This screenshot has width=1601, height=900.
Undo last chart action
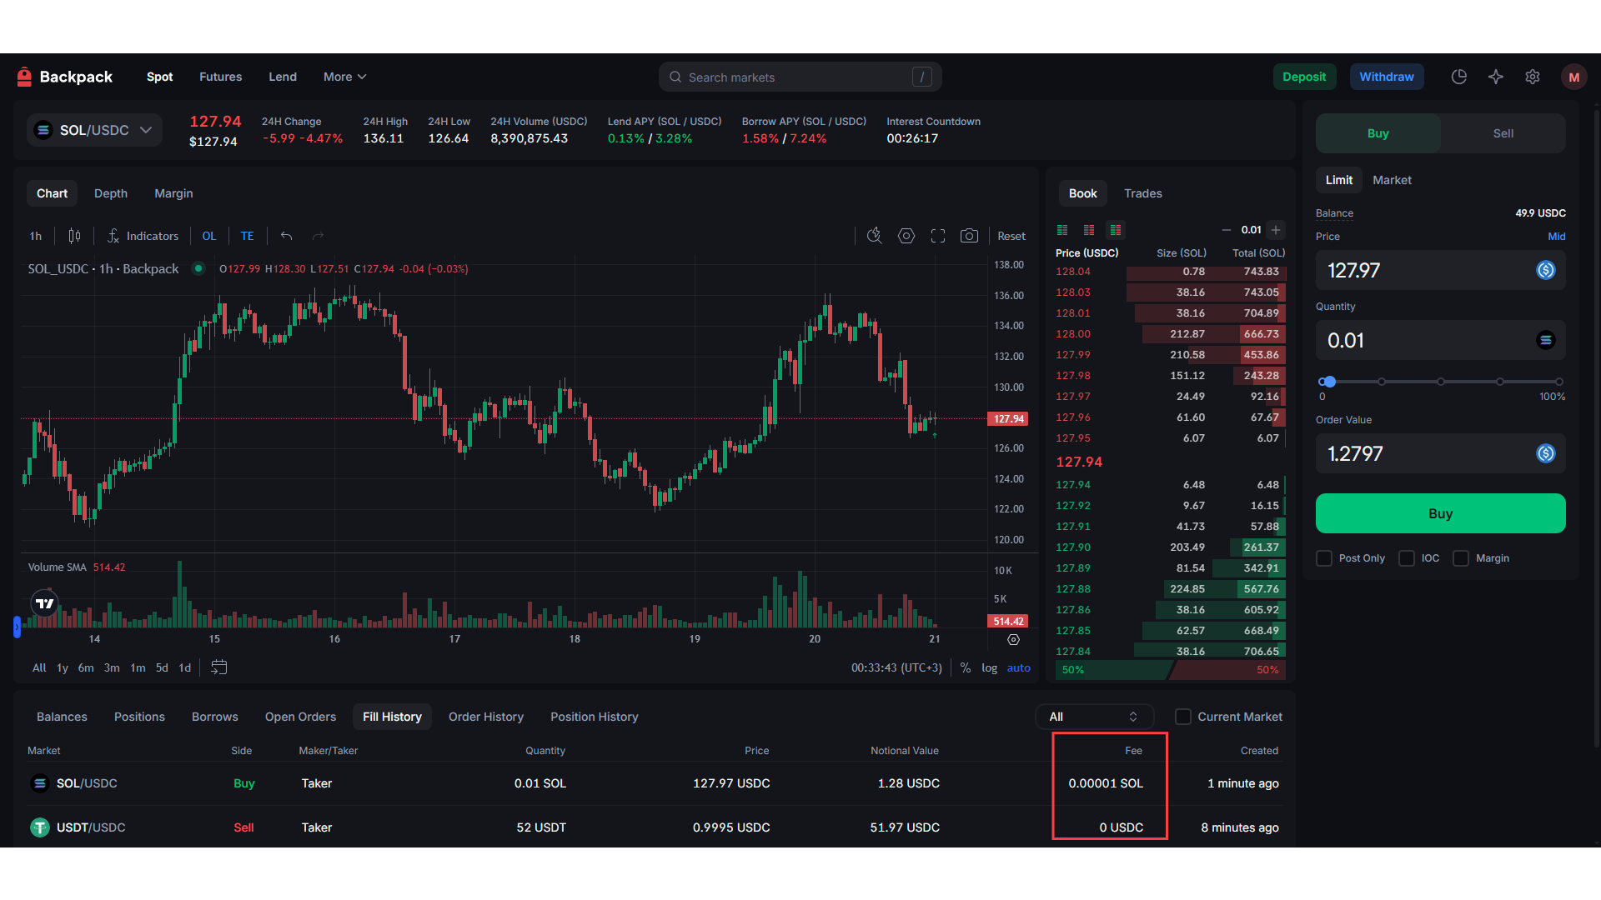tap(286, 236)
